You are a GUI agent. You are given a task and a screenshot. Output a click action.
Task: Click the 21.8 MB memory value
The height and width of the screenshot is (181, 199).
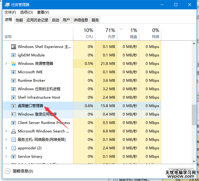point(108,64)
